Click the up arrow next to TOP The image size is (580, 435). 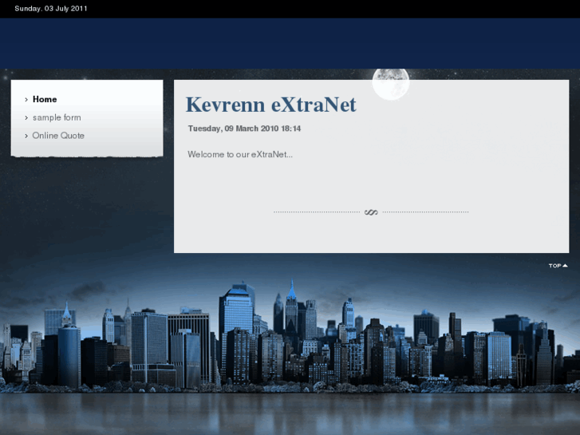pos(565,266)
